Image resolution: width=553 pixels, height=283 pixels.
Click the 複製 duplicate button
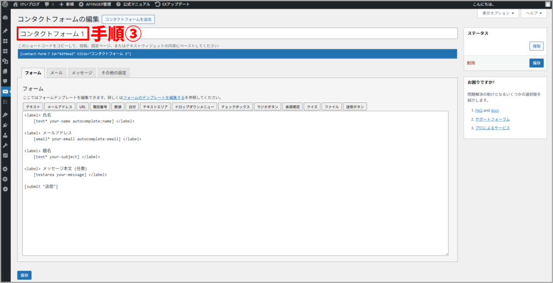pos(536,47)
